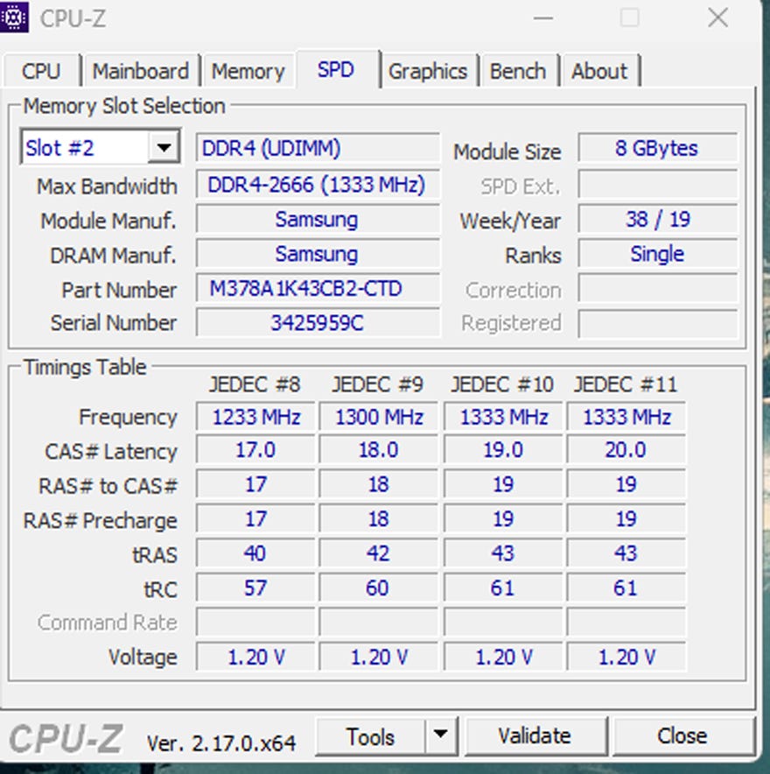This screenshot has height=774, width=770.
Task: Select the serial number 3425959C
Action: [318, 322]
